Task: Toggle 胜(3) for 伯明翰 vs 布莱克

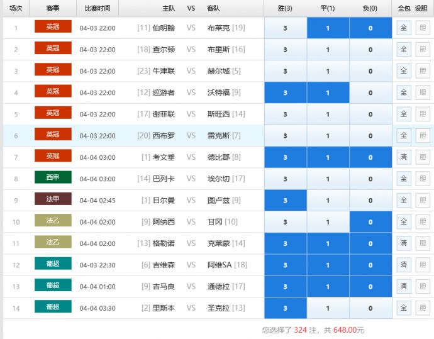Action: pos(286,28)
